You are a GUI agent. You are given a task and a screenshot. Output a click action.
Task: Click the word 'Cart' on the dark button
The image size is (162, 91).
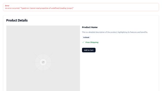point(91,50)
